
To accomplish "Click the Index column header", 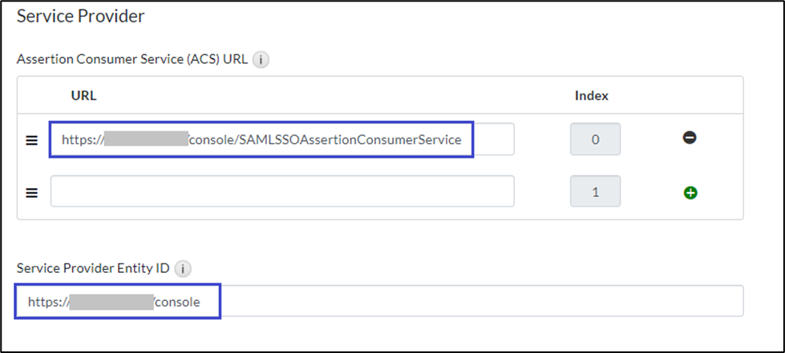I will coord(592,96).
